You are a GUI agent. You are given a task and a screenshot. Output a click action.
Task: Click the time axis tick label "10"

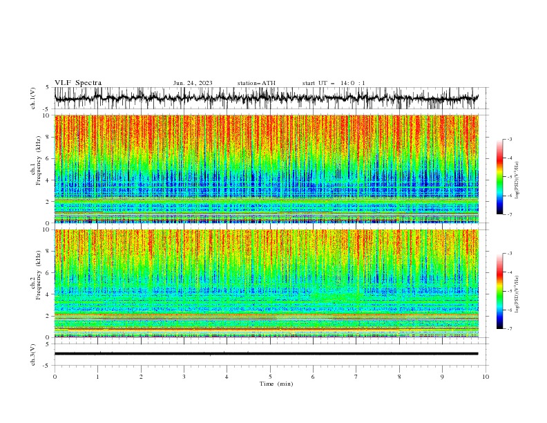point(486,377)
